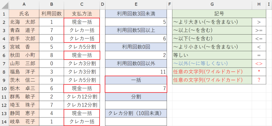Click the 利用回数5回以上 label cell
272x126 pixels.
tap(136, 30)
